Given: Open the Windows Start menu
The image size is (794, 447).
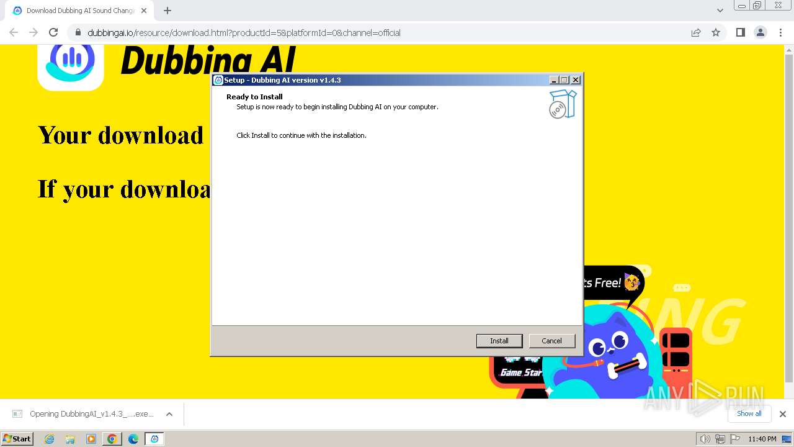Looking at the screenshot, I should 17,438.
